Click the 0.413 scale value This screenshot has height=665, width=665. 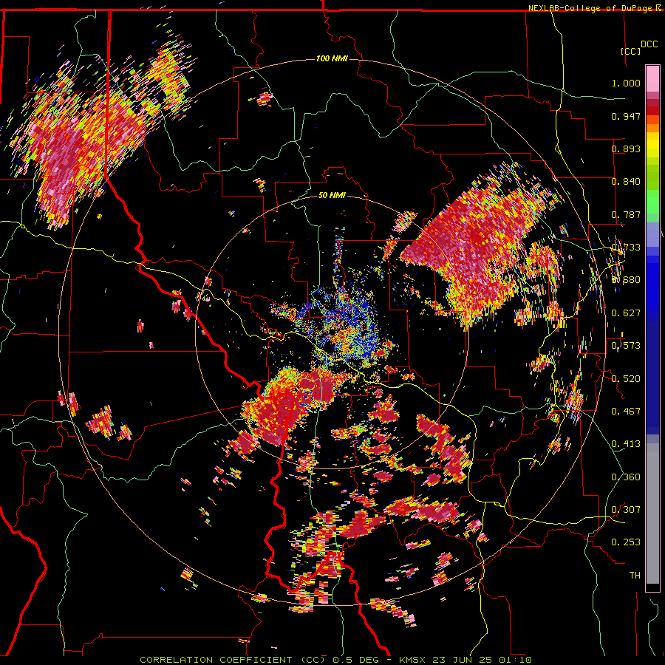point(626,444)
